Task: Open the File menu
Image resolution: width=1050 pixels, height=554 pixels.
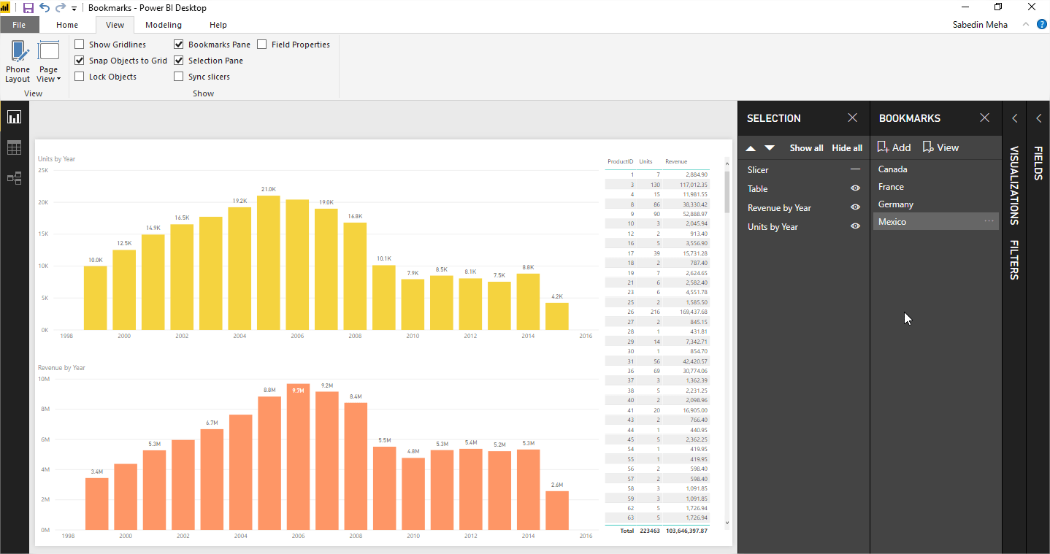Action: click(x=20, y=24)
